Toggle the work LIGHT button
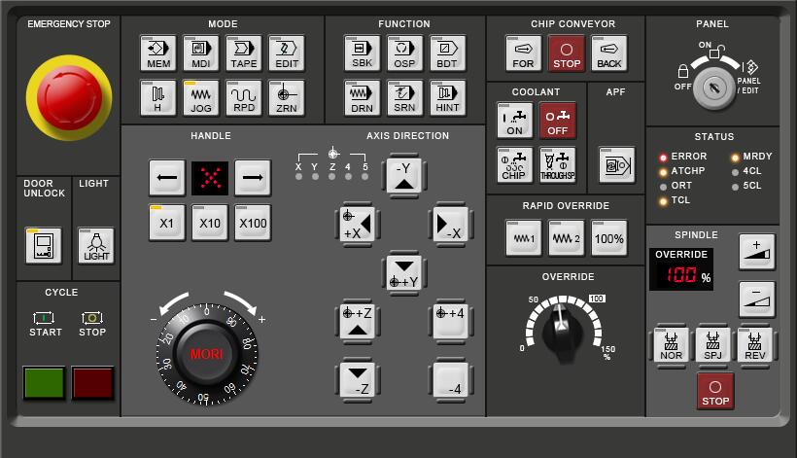Viewport: 797px width, 458px height. tap(96, 245)
